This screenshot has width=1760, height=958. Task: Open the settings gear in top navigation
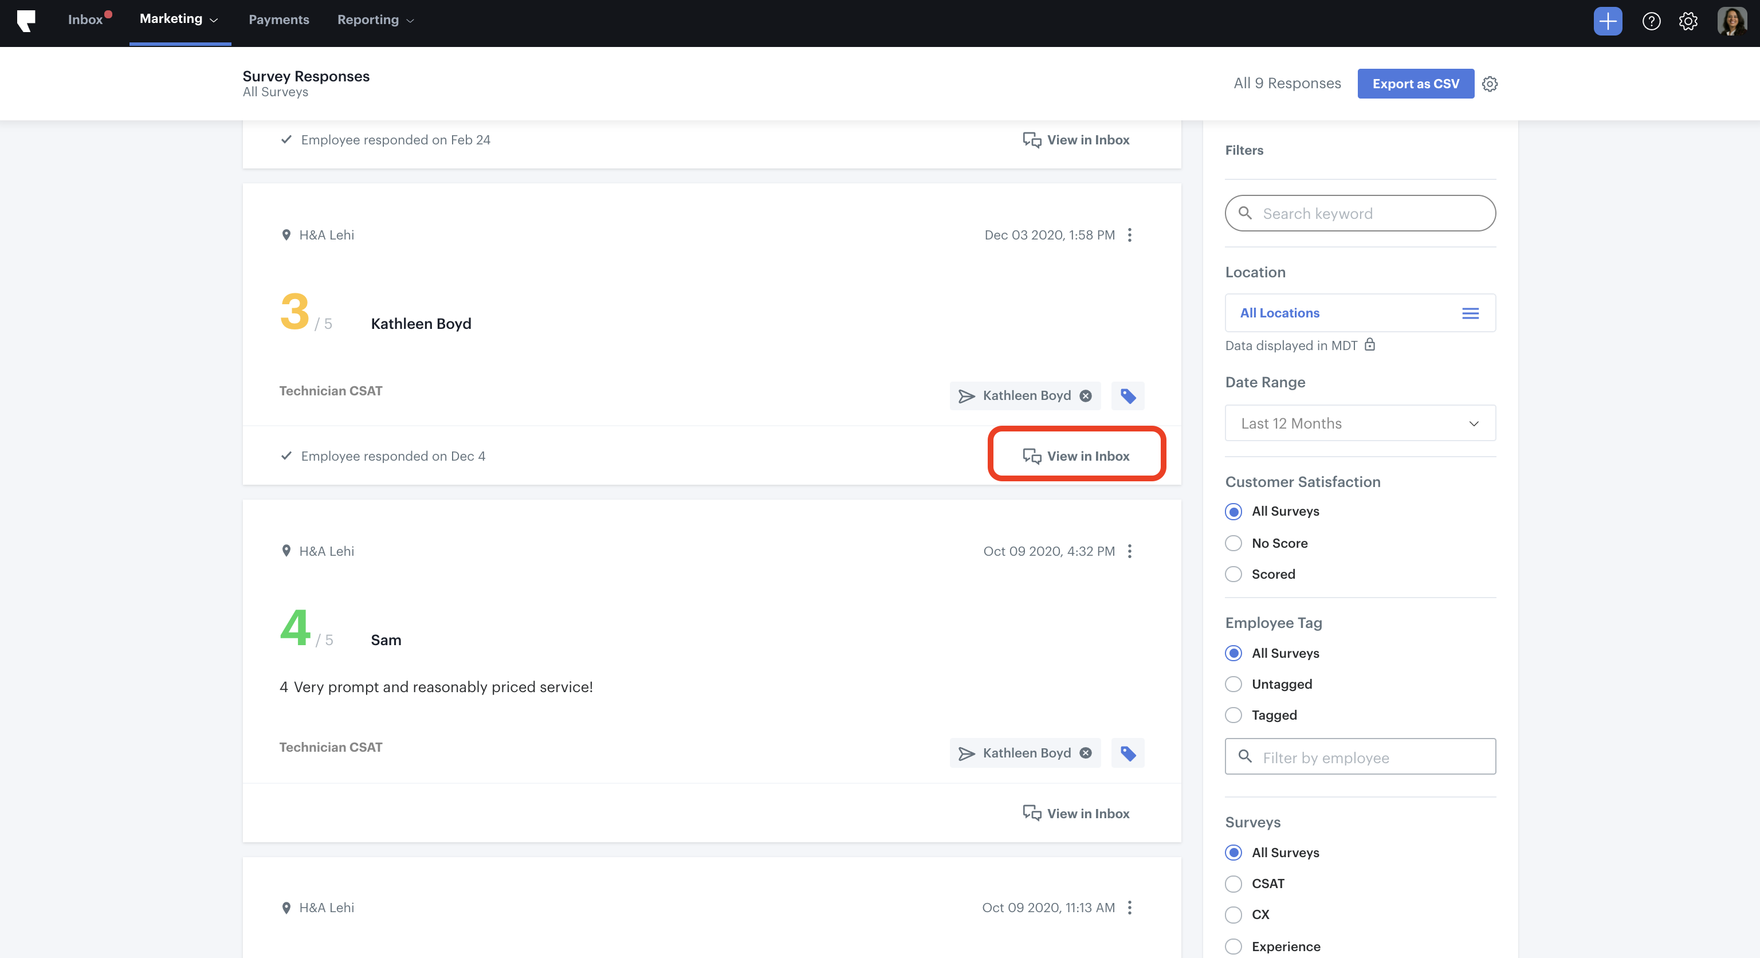click(1688, 21)
